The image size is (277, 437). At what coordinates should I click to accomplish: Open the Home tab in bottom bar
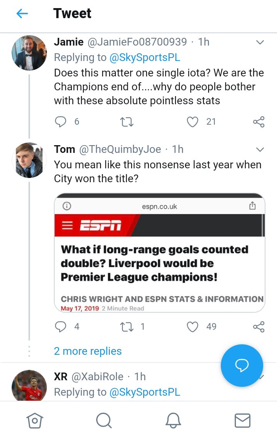pos(35,420)
